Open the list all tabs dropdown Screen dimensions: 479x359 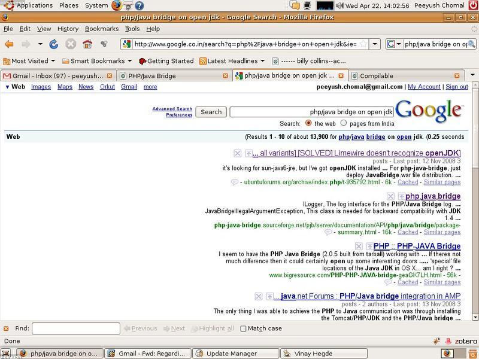click(x=472, y=75)
